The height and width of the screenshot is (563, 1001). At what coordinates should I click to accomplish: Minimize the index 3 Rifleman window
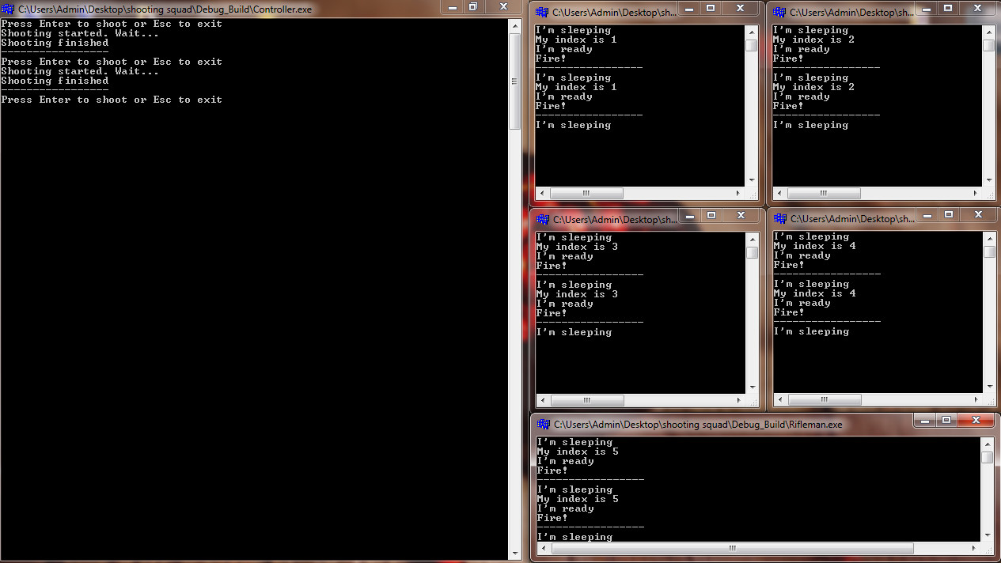click(690, 215)
